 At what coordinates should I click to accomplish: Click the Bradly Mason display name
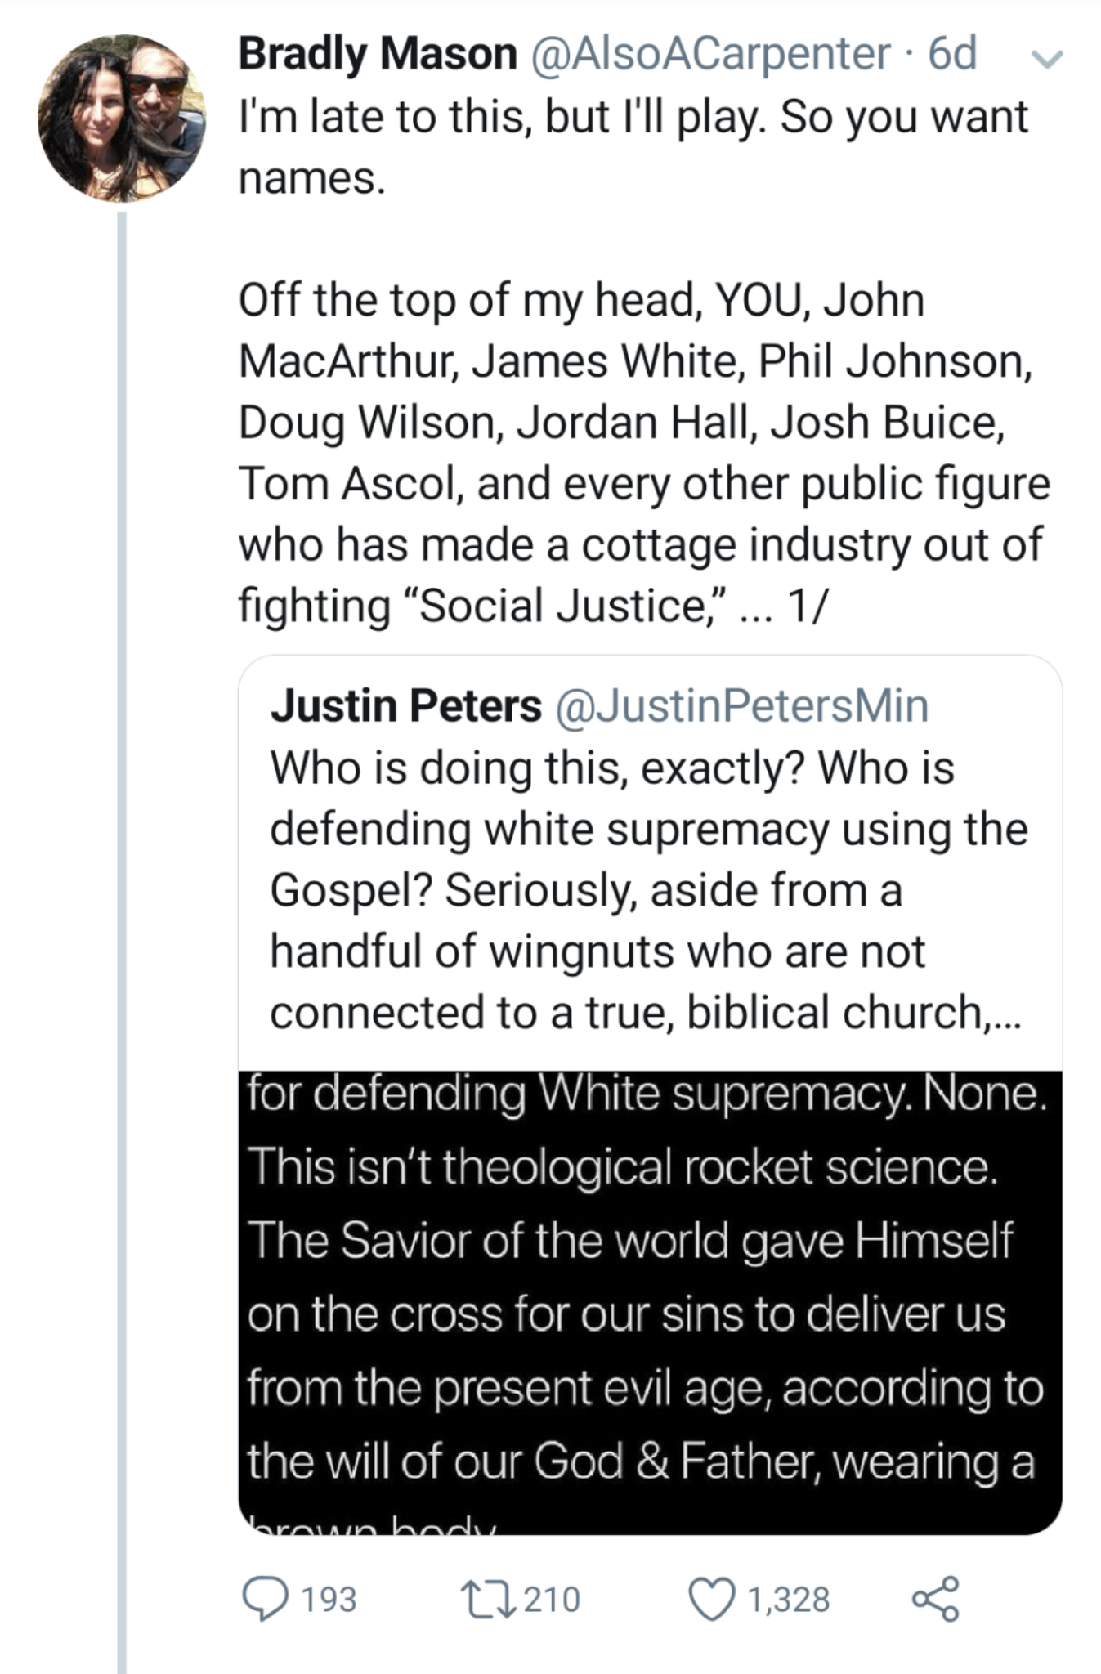point(378,54)
